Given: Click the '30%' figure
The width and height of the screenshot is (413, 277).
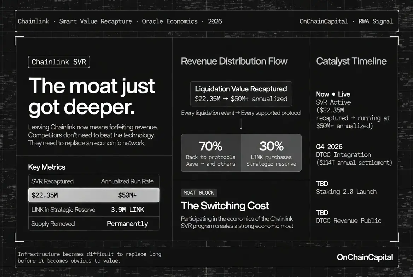Looking at the screenshot, I should click(x=271, y=146).
